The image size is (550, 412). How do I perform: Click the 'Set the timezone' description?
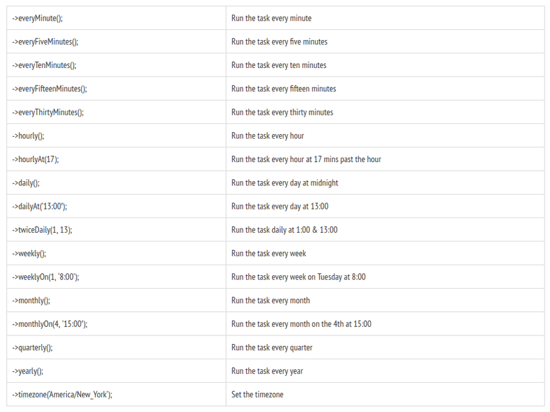(257, 395)
